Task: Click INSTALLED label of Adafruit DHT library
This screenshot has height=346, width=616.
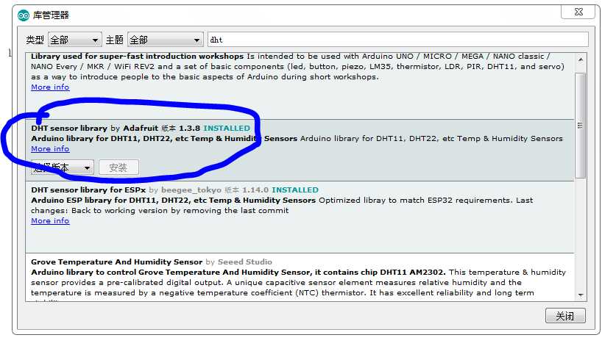Action: coord(227,129)
